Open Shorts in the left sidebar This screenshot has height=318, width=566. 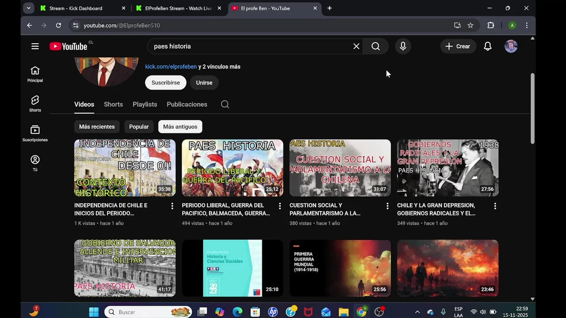click(x=35, y=104)
